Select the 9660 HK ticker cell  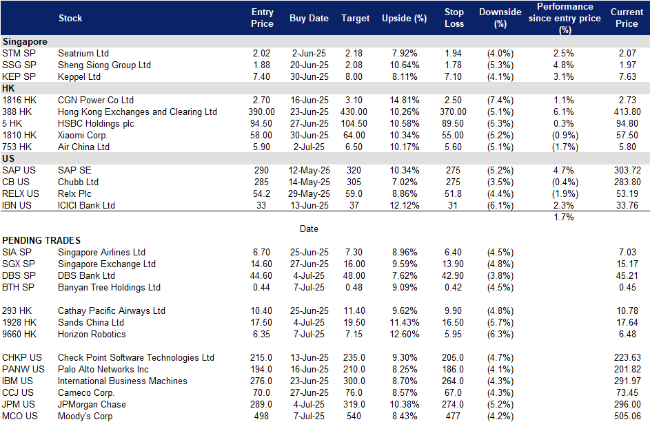(19, 334)
